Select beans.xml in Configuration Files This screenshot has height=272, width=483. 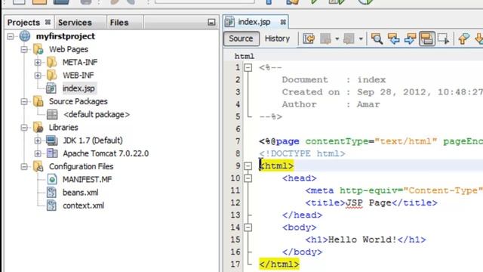coord(81,193)
